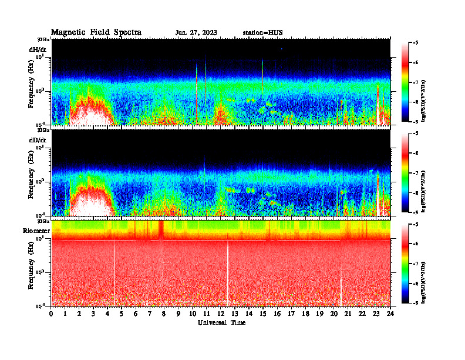Click the dD/dt spectrogram plot area
Image resolution: width=465 pixels, height=360 pixels.
(x=221, y=173)
